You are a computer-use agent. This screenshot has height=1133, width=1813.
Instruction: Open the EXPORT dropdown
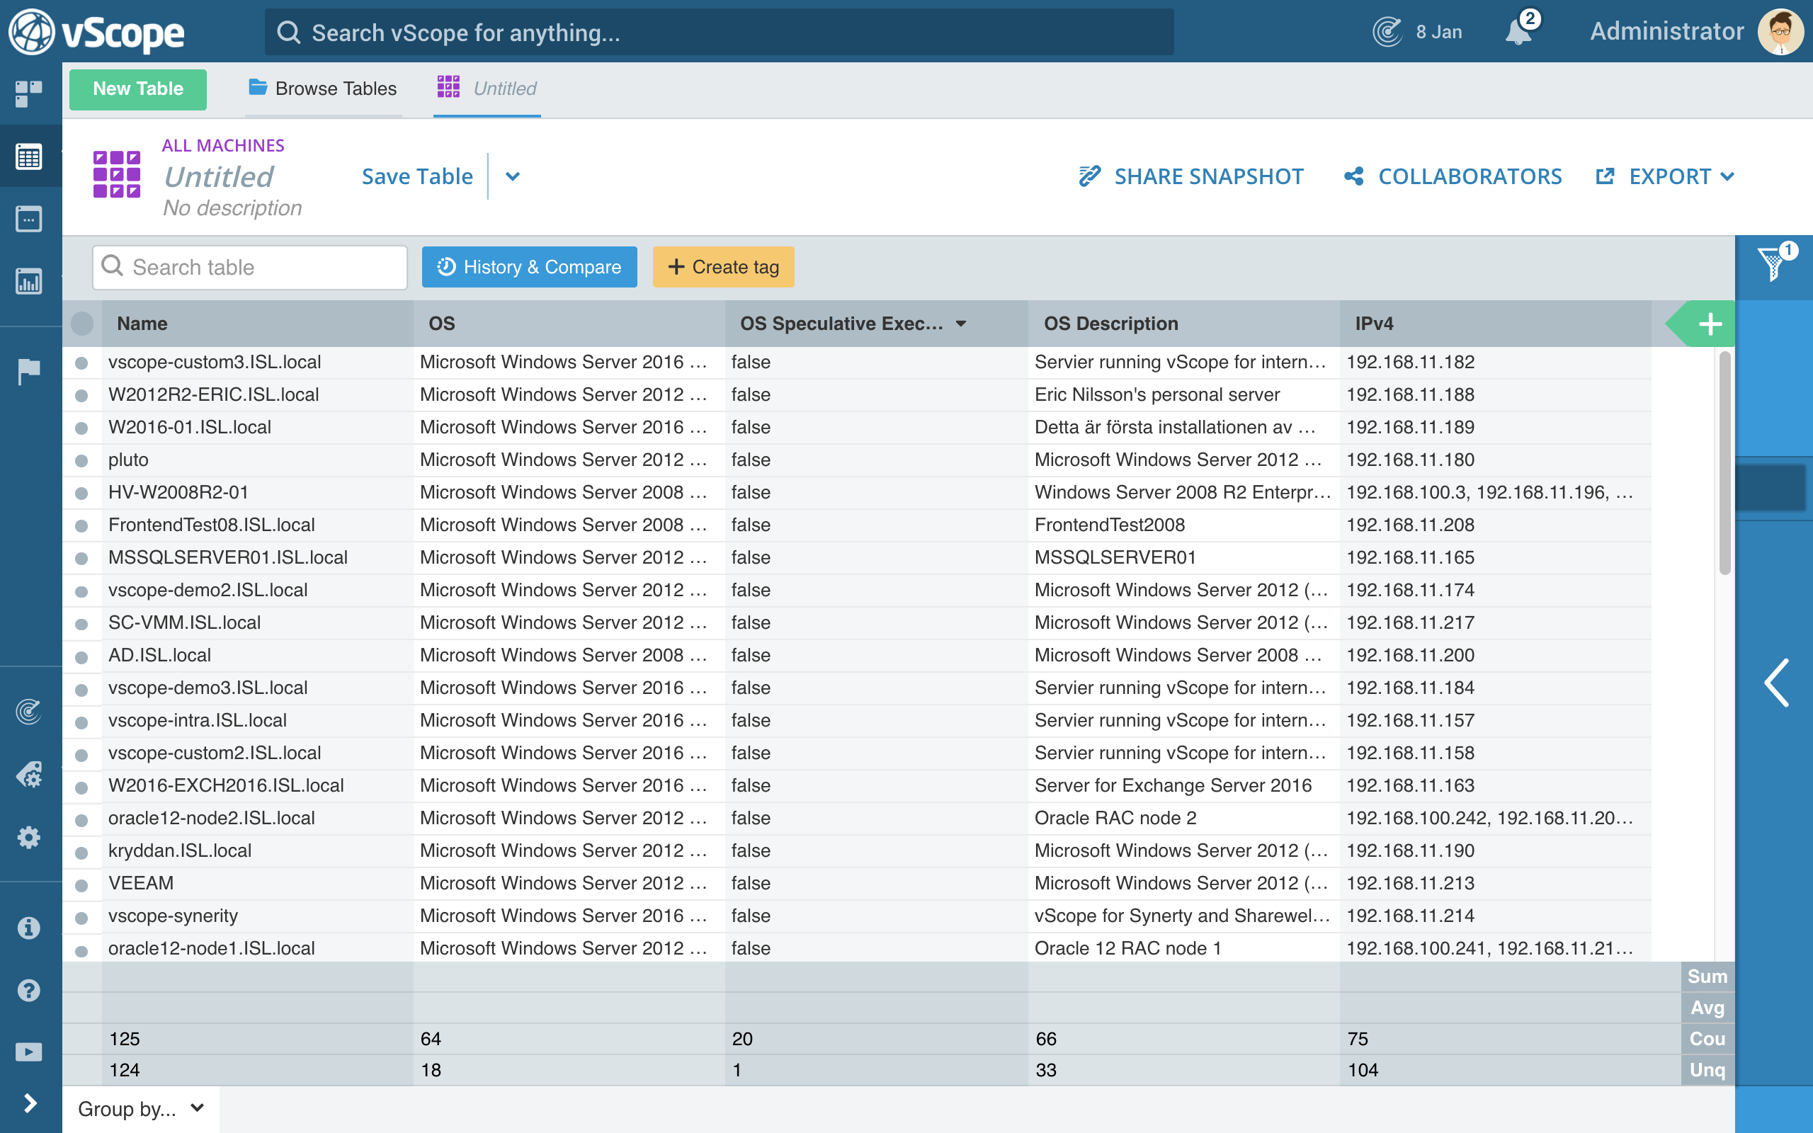click(x=1666, y=177)
